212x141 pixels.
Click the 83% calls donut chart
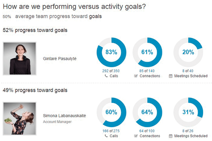[x=111, y=52]
